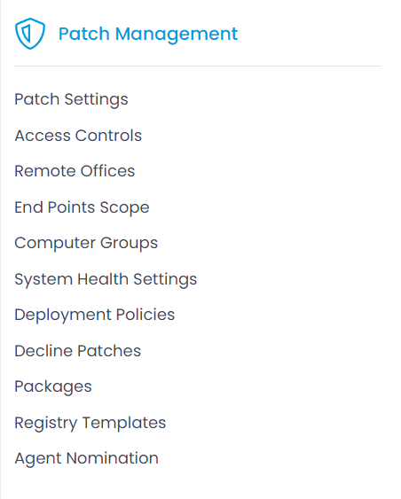Image resolution: width=401 pixels, height=499 pixels.
Task: Choose the Packages menu entry
Action: tap(53, 387)
